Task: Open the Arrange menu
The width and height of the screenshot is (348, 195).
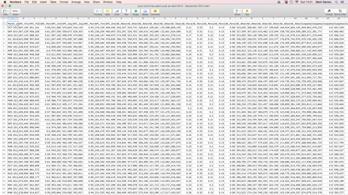Action: tap(76, 2)
